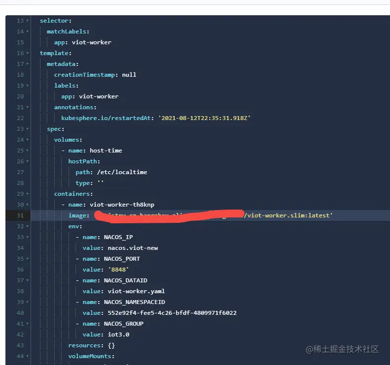This screenshot has height=365, width=390.
Task: Collapse annotations fold arrow on line 21
Action: [27, 107]
